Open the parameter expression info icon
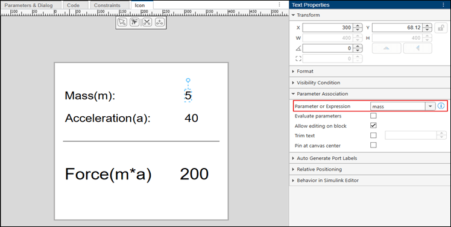Viewport: 451px width, 227px height. [441, 106]
